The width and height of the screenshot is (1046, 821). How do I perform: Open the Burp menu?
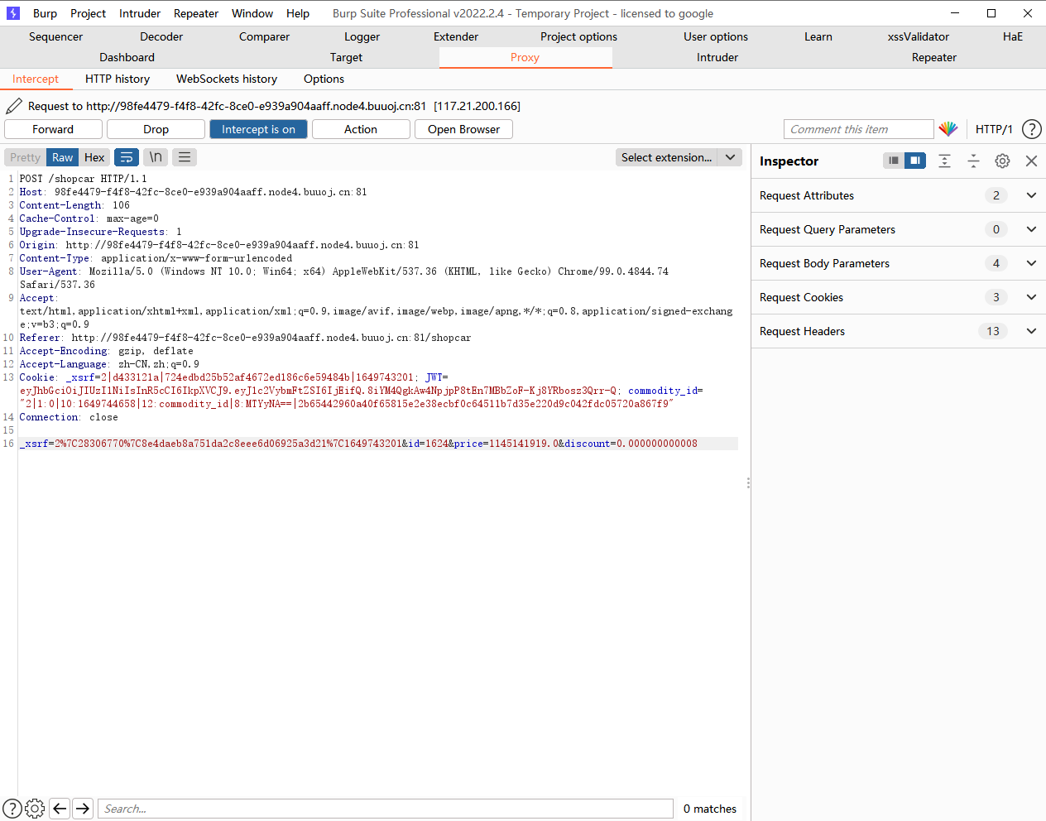(45, 13)
